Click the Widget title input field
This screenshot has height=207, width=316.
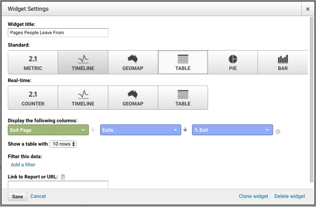point(58,32)
